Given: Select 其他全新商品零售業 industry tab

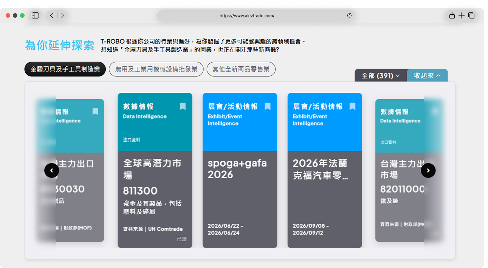Looking at the screenshot, I should (241, 69).
